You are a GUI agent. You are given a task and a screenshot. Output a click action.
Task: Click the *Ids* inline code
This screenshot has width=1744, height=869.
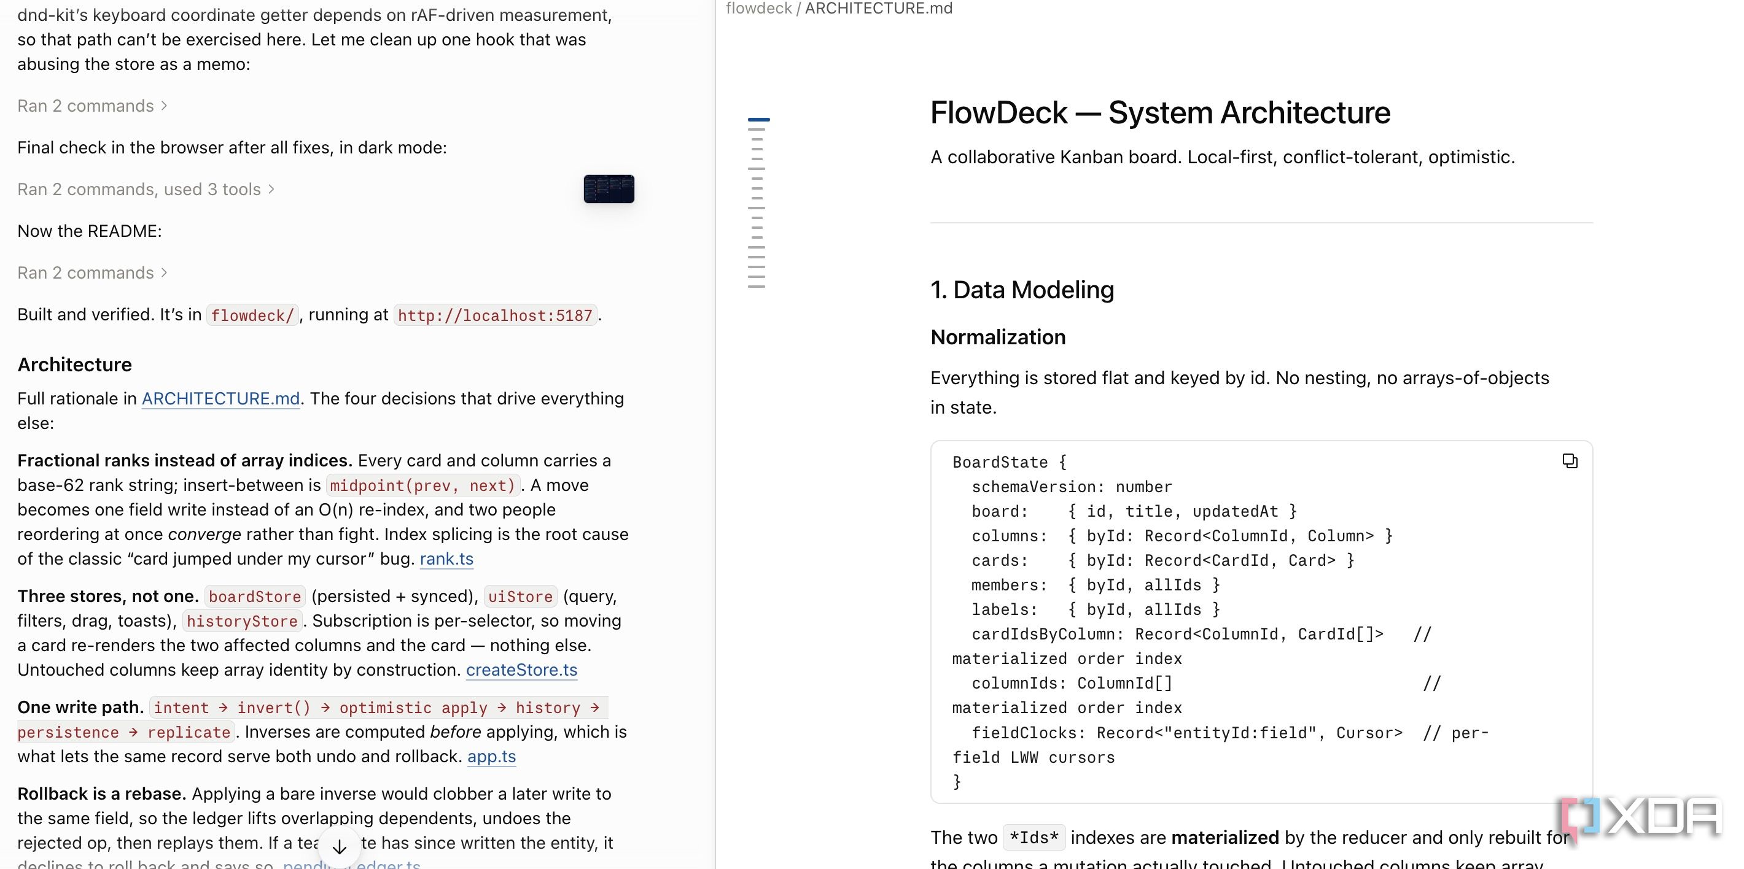pyautogui.click(x=1034, y=838)
